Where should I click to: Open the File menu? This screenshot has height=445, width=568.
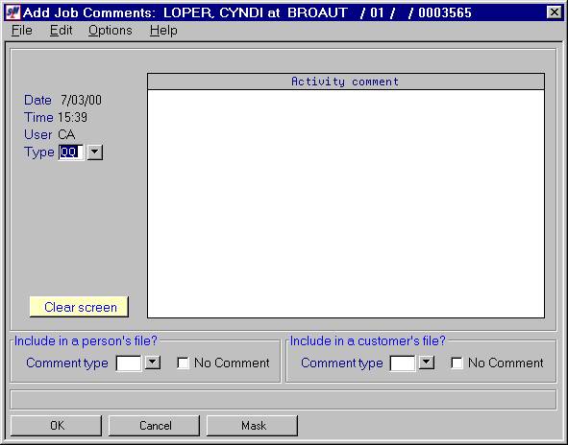(22, 31)
